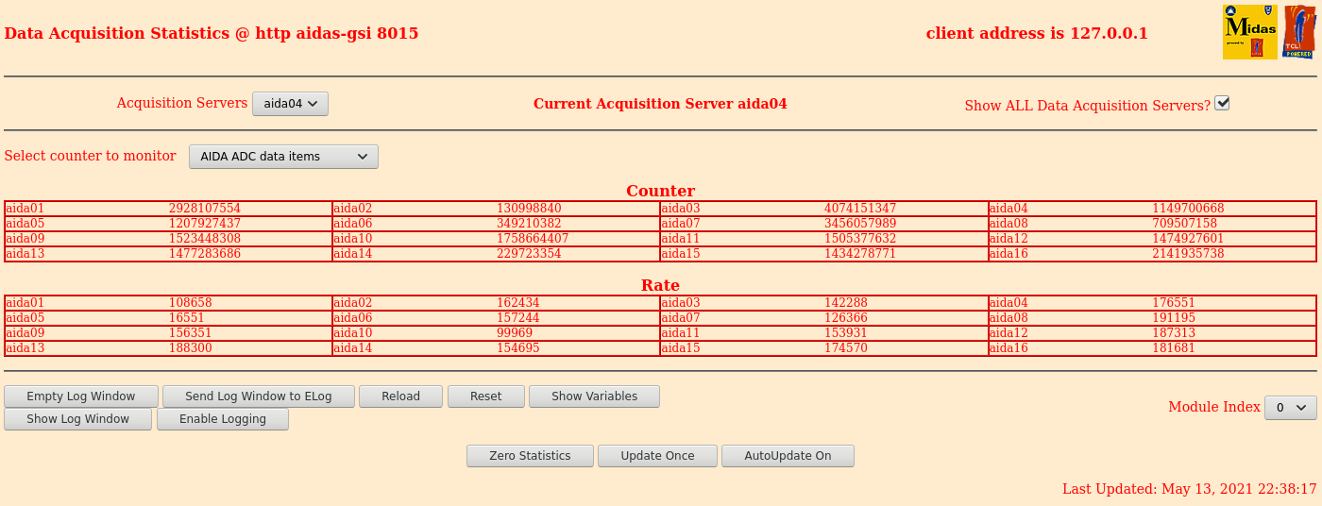
Task: Select counter value 1434278771 for aida15
Action: pyautogui.click(x=860, y=254)
